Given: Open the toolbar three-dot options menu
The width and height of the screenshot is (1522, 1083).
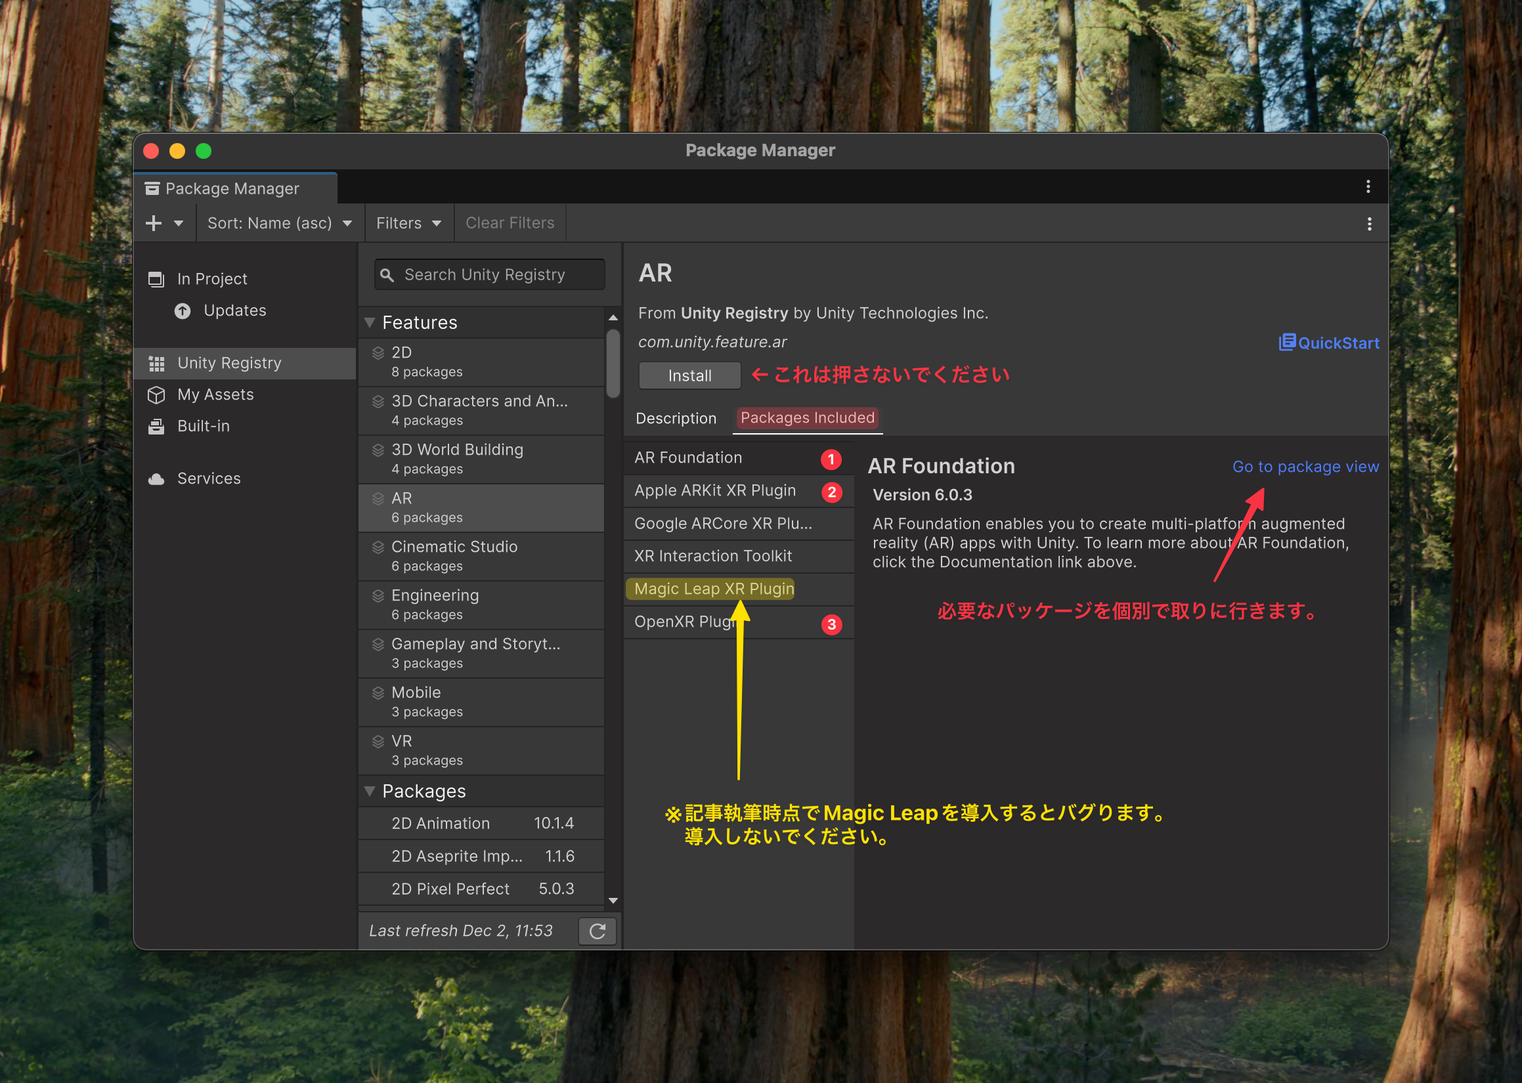Looking at the screenshot, I should [x=1369, y=224].
